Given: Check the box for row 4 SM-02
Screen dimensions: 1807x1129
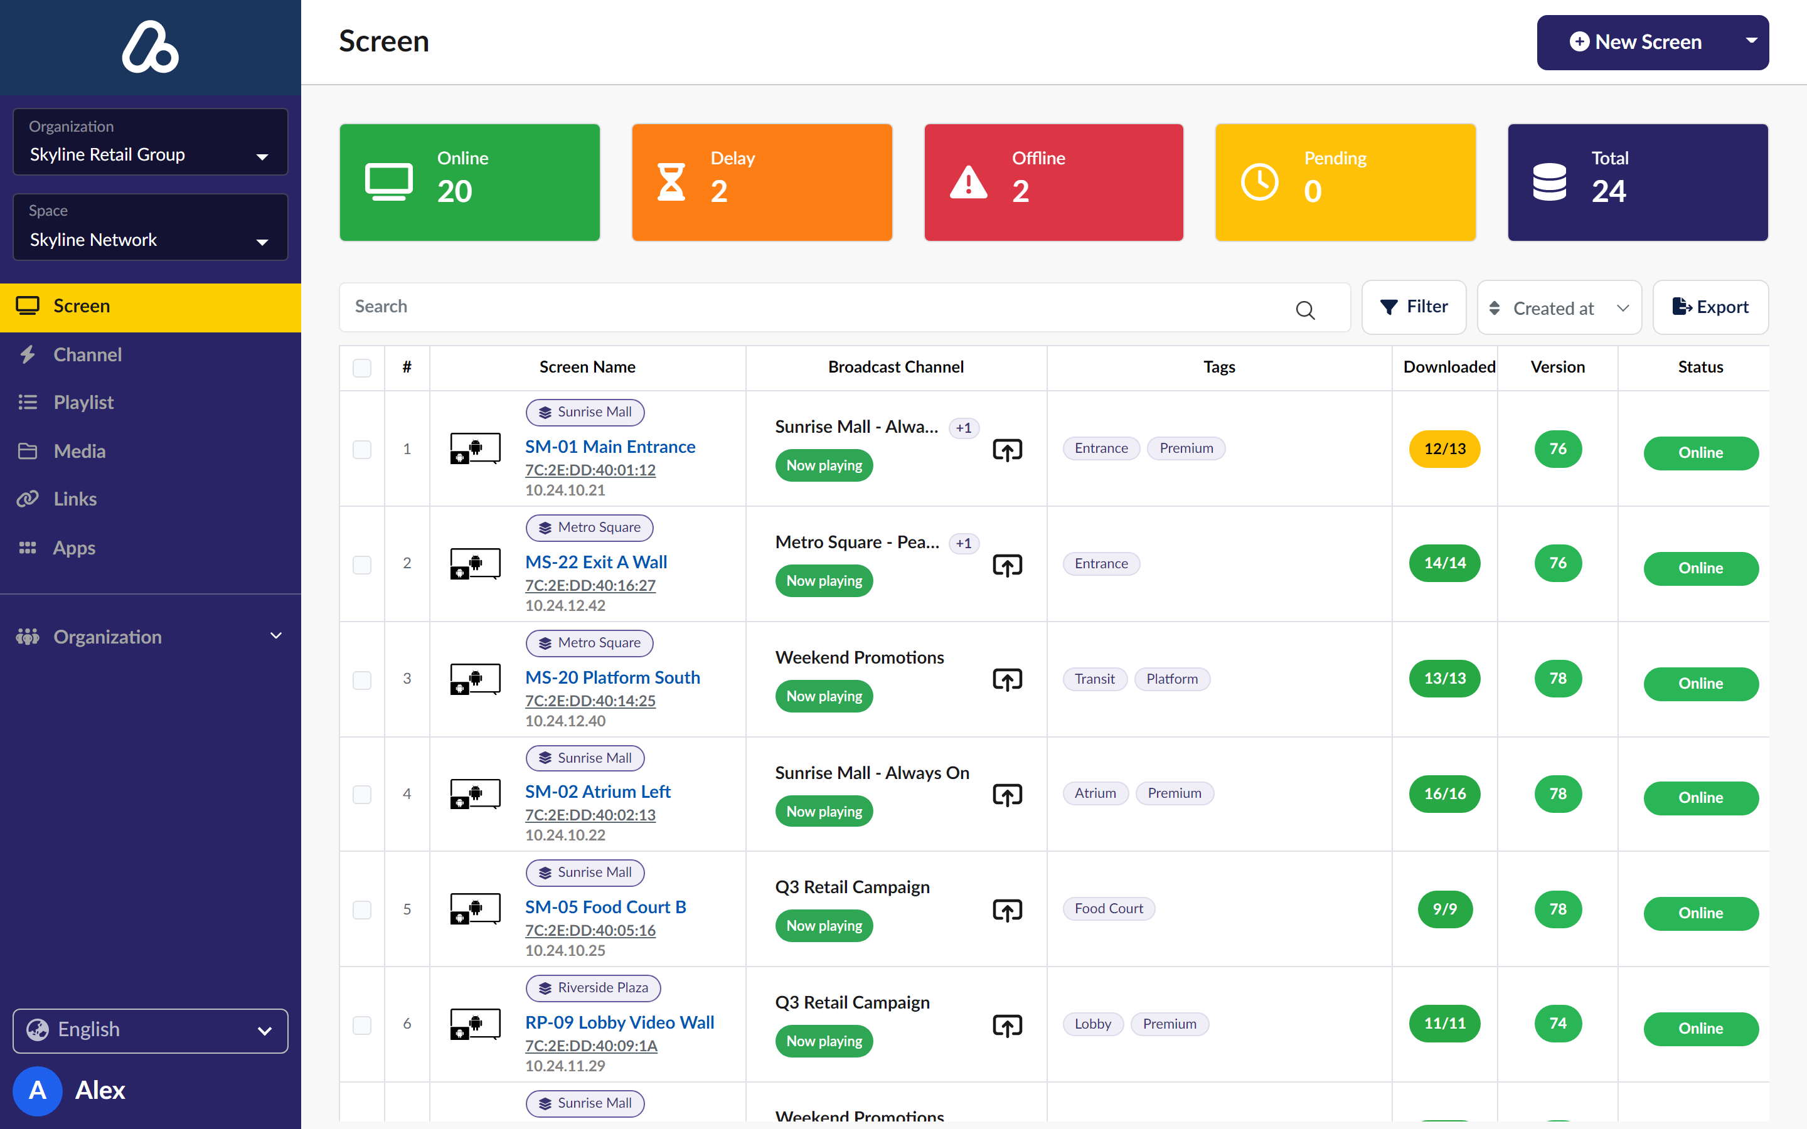Looking at the screenshot, I should pos(362,795).
